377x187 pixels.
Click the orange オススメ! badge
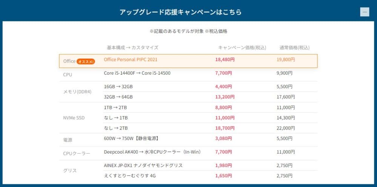pyautogui.click(x=86, y=61)
